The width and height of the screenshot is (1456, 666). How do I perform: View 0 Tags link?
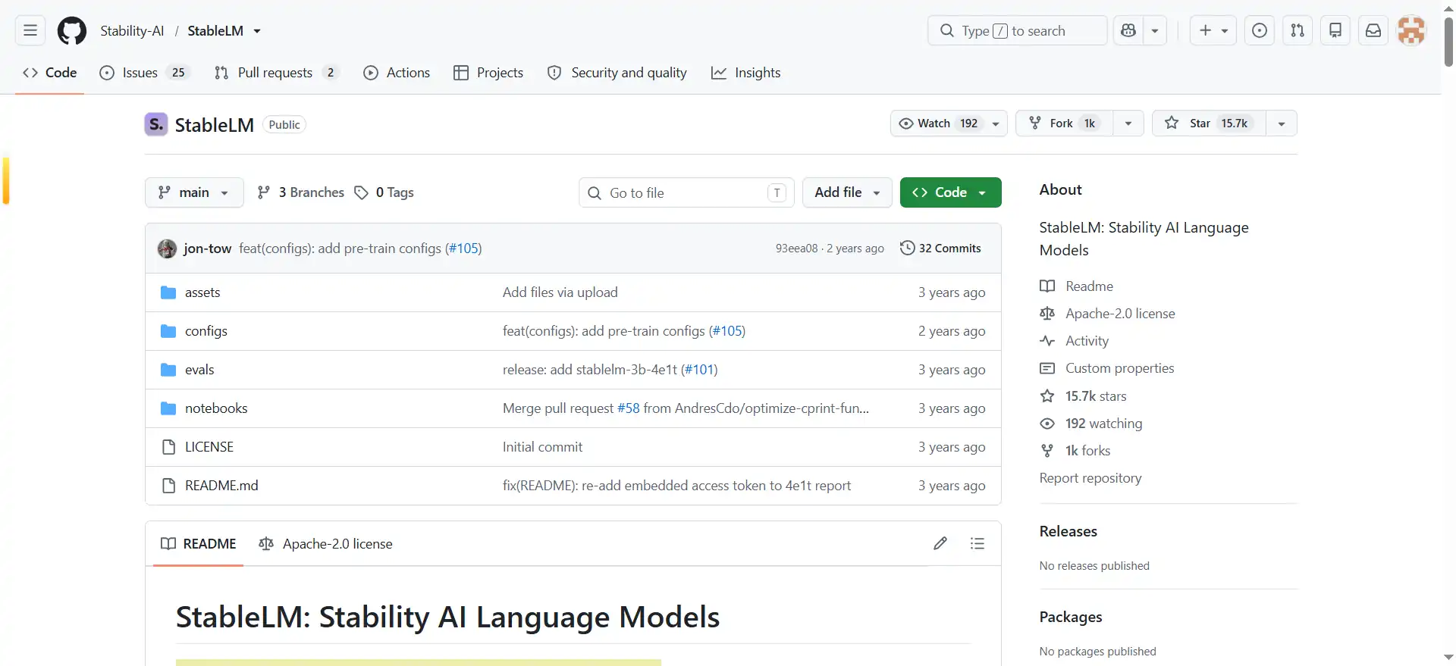pos(384,192)
